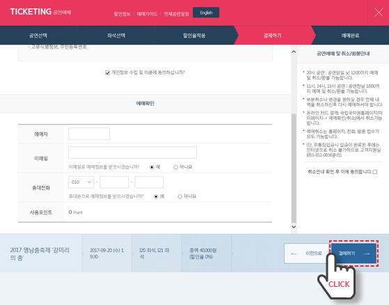Viewport: 389px width, 305px height.
Task: Select 아니요 for receiving booking info by phone
Action: pyautogui.click(x=180, y=196)
